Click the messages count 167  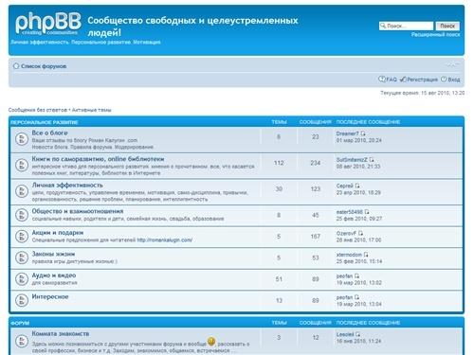pos(315,237)
